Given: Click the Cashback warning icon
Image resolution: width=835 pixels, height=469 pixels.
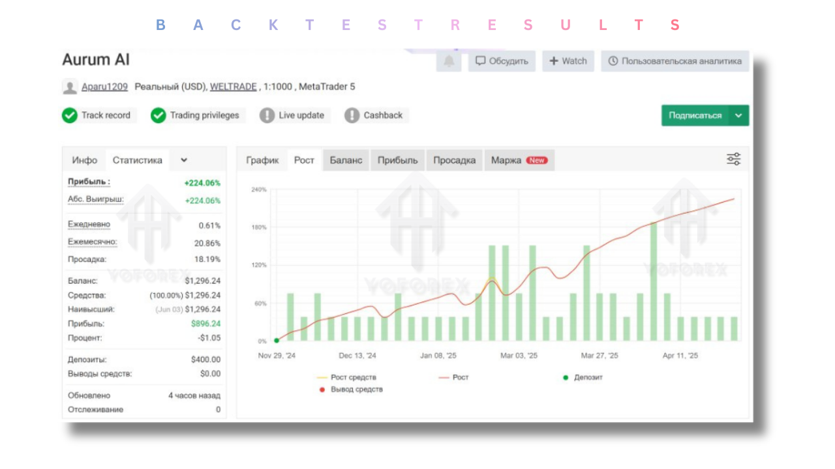Looking at the screenshot, I should click(x=352, y=115).
